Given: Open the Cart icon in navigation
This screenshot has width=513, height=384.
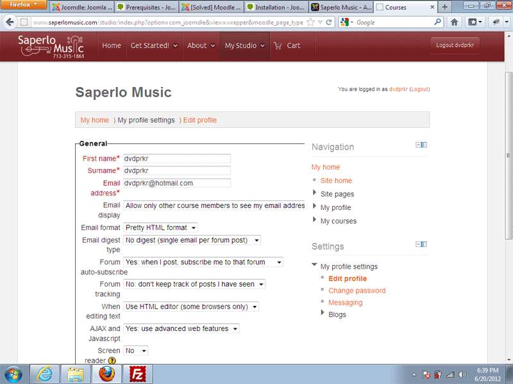Looking at the screenshot, I should click(287, 45).
